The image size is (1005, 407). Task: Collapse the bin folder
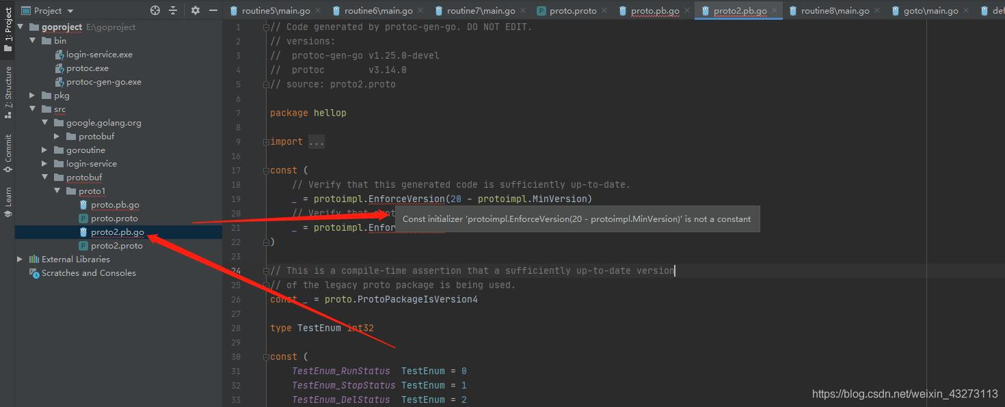pyautogui.click(x=32, y=41)
